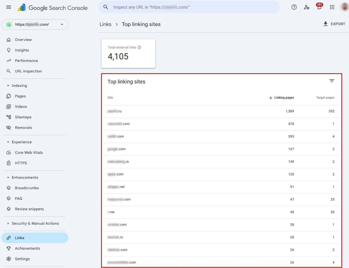The width and height of the screenshot is (349, 268).
Task: Open the .me site row
Action: point(222,212)
